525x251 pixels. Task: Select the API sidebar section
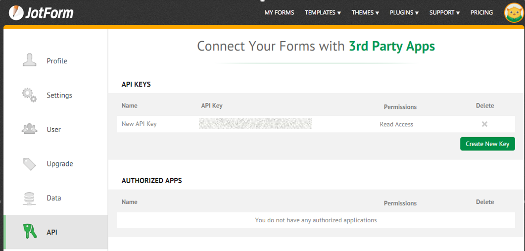(55, 232)
